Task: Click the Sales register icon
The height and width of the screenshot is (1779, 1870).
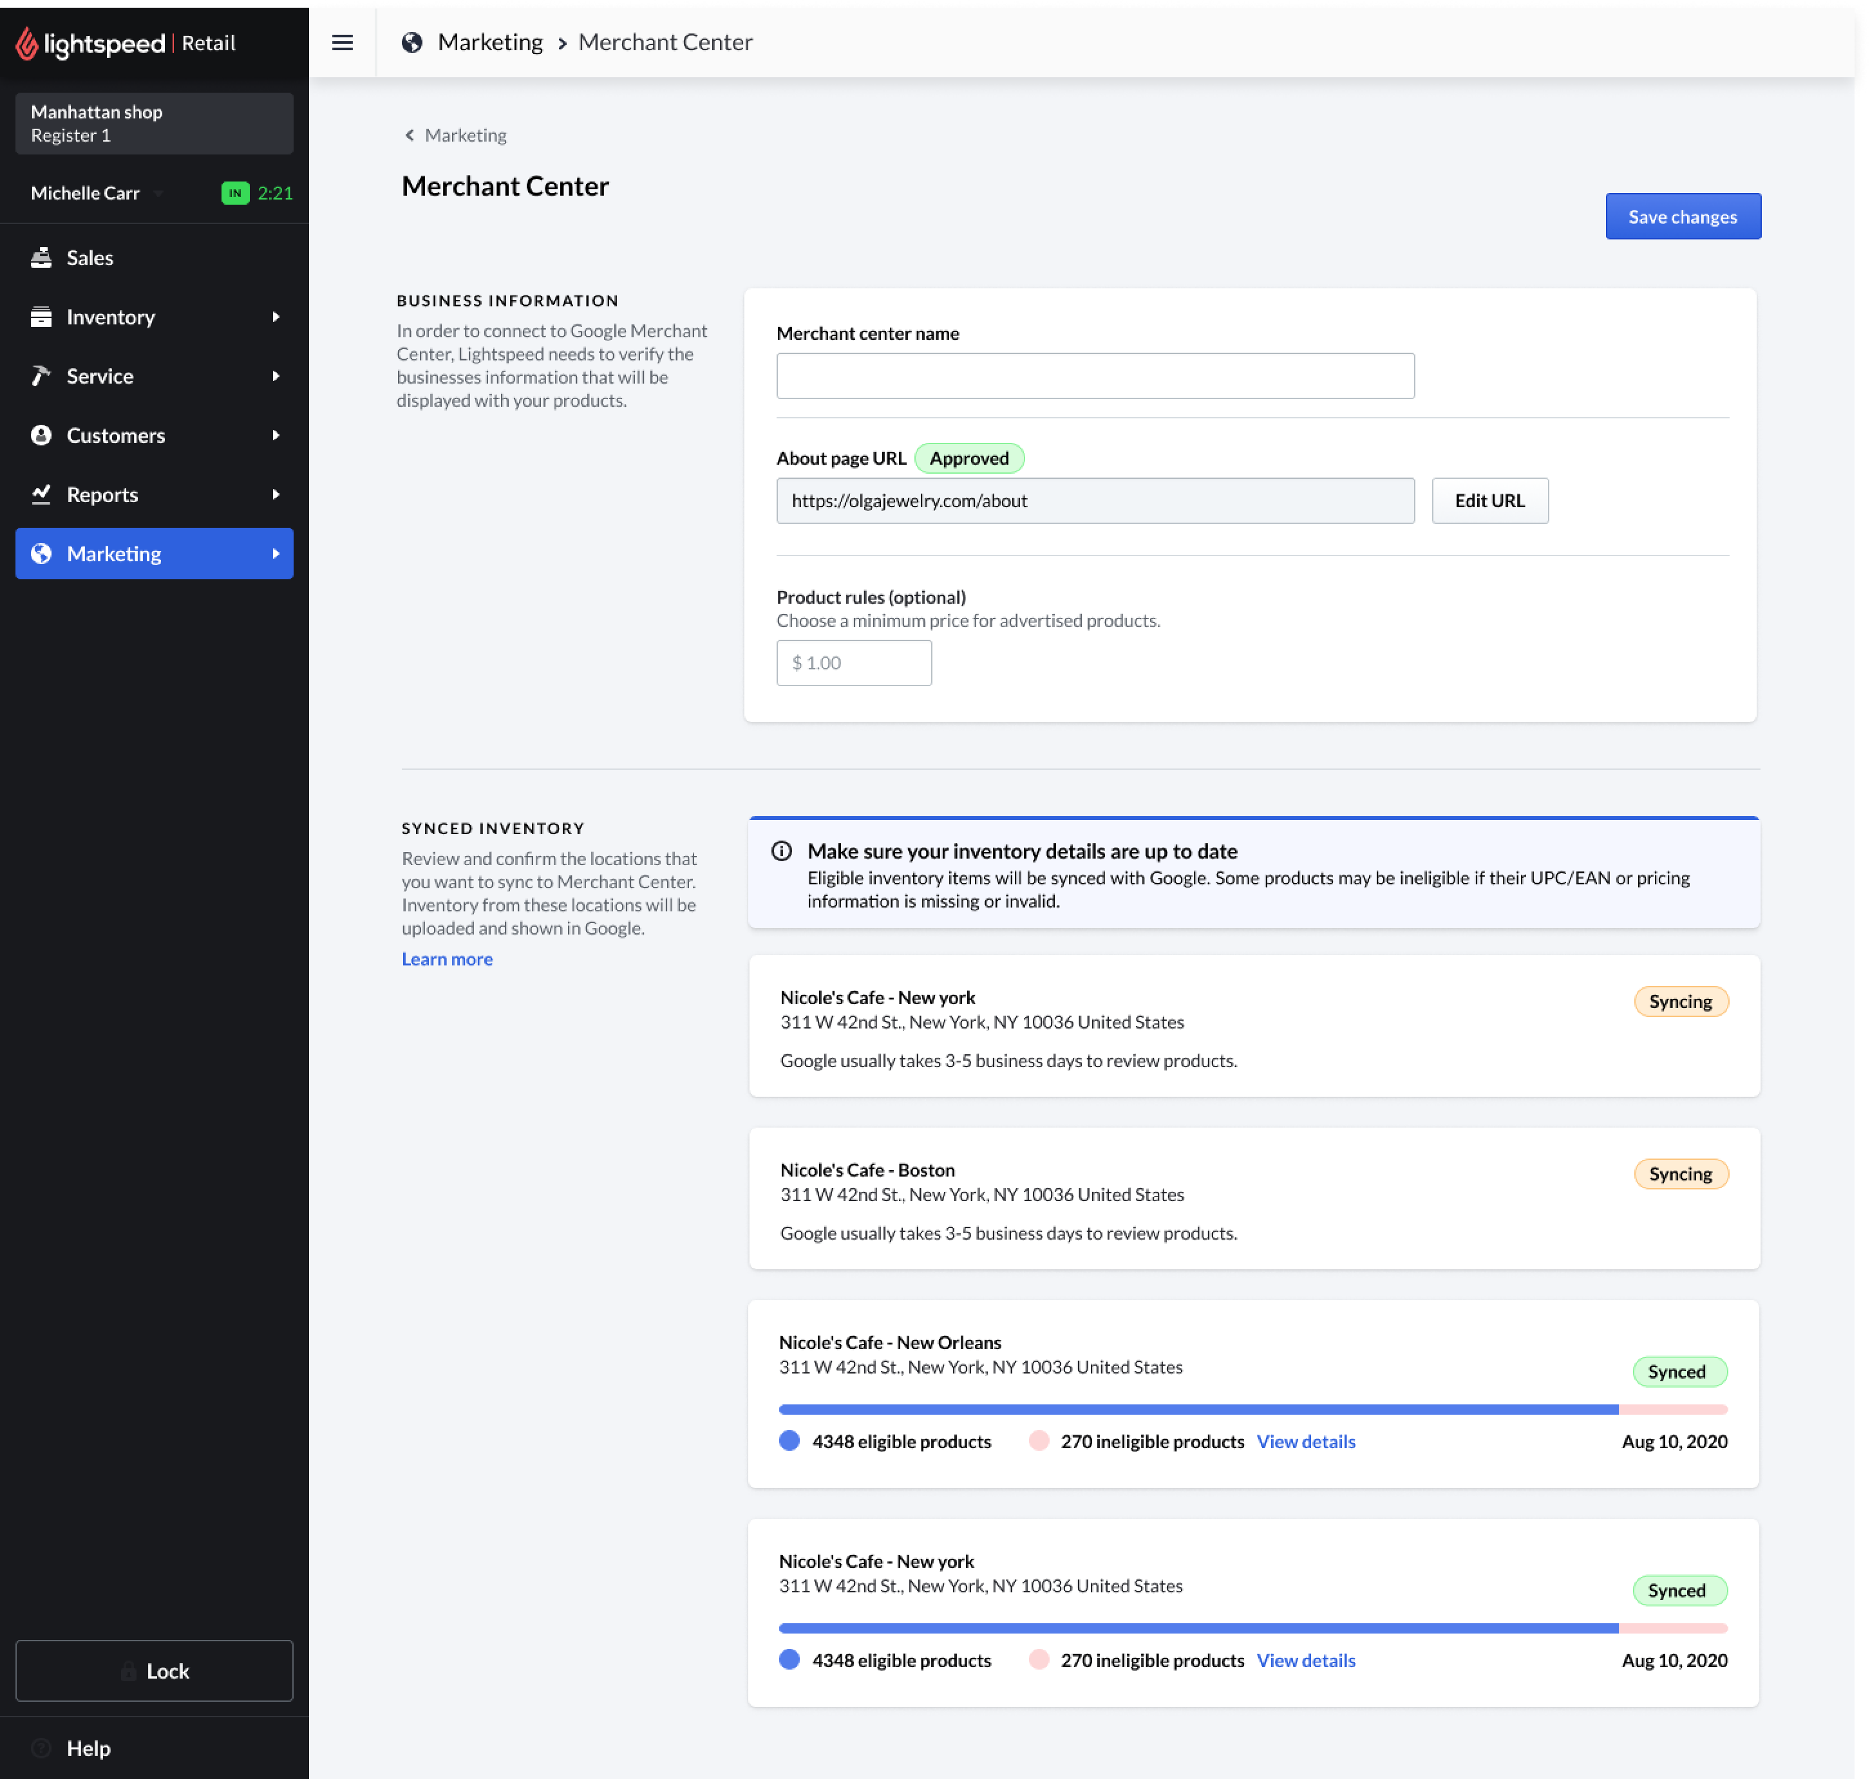Action: pos(41,258)
